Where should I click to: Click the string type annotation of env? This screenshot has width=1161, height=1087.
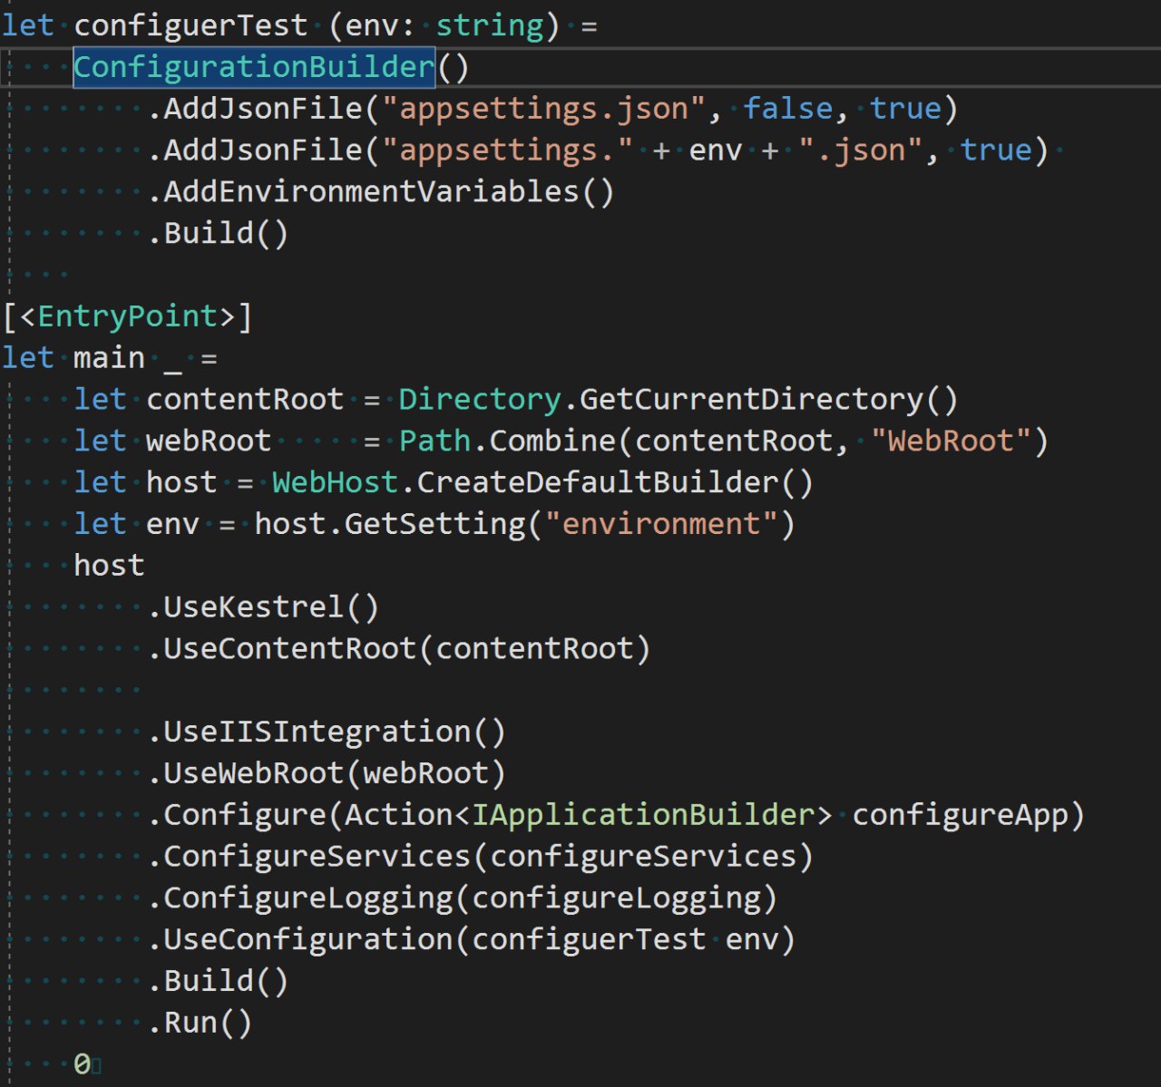[489, 25]
